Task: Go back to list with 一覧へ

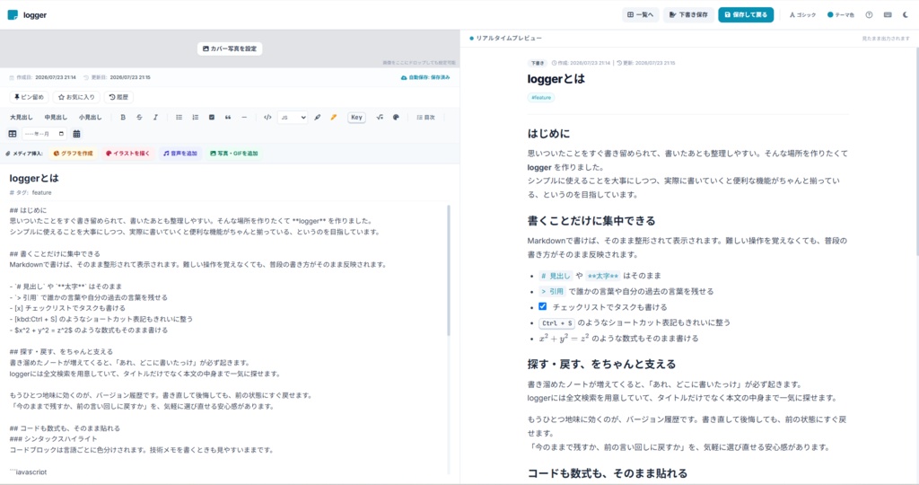Action: (641, 14)
